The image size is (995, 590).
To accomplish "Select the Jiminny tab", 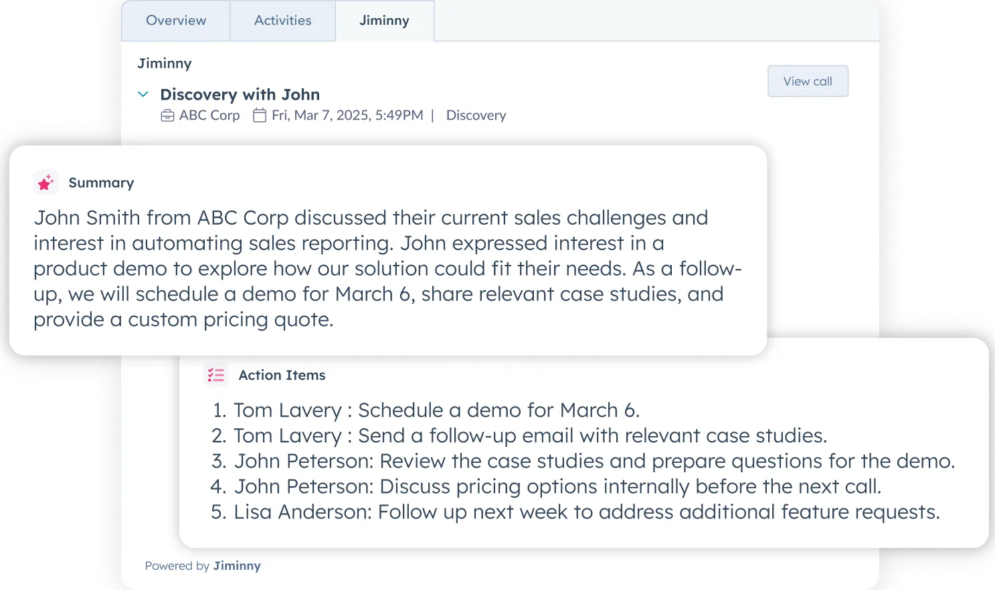I will coord(385,20).
